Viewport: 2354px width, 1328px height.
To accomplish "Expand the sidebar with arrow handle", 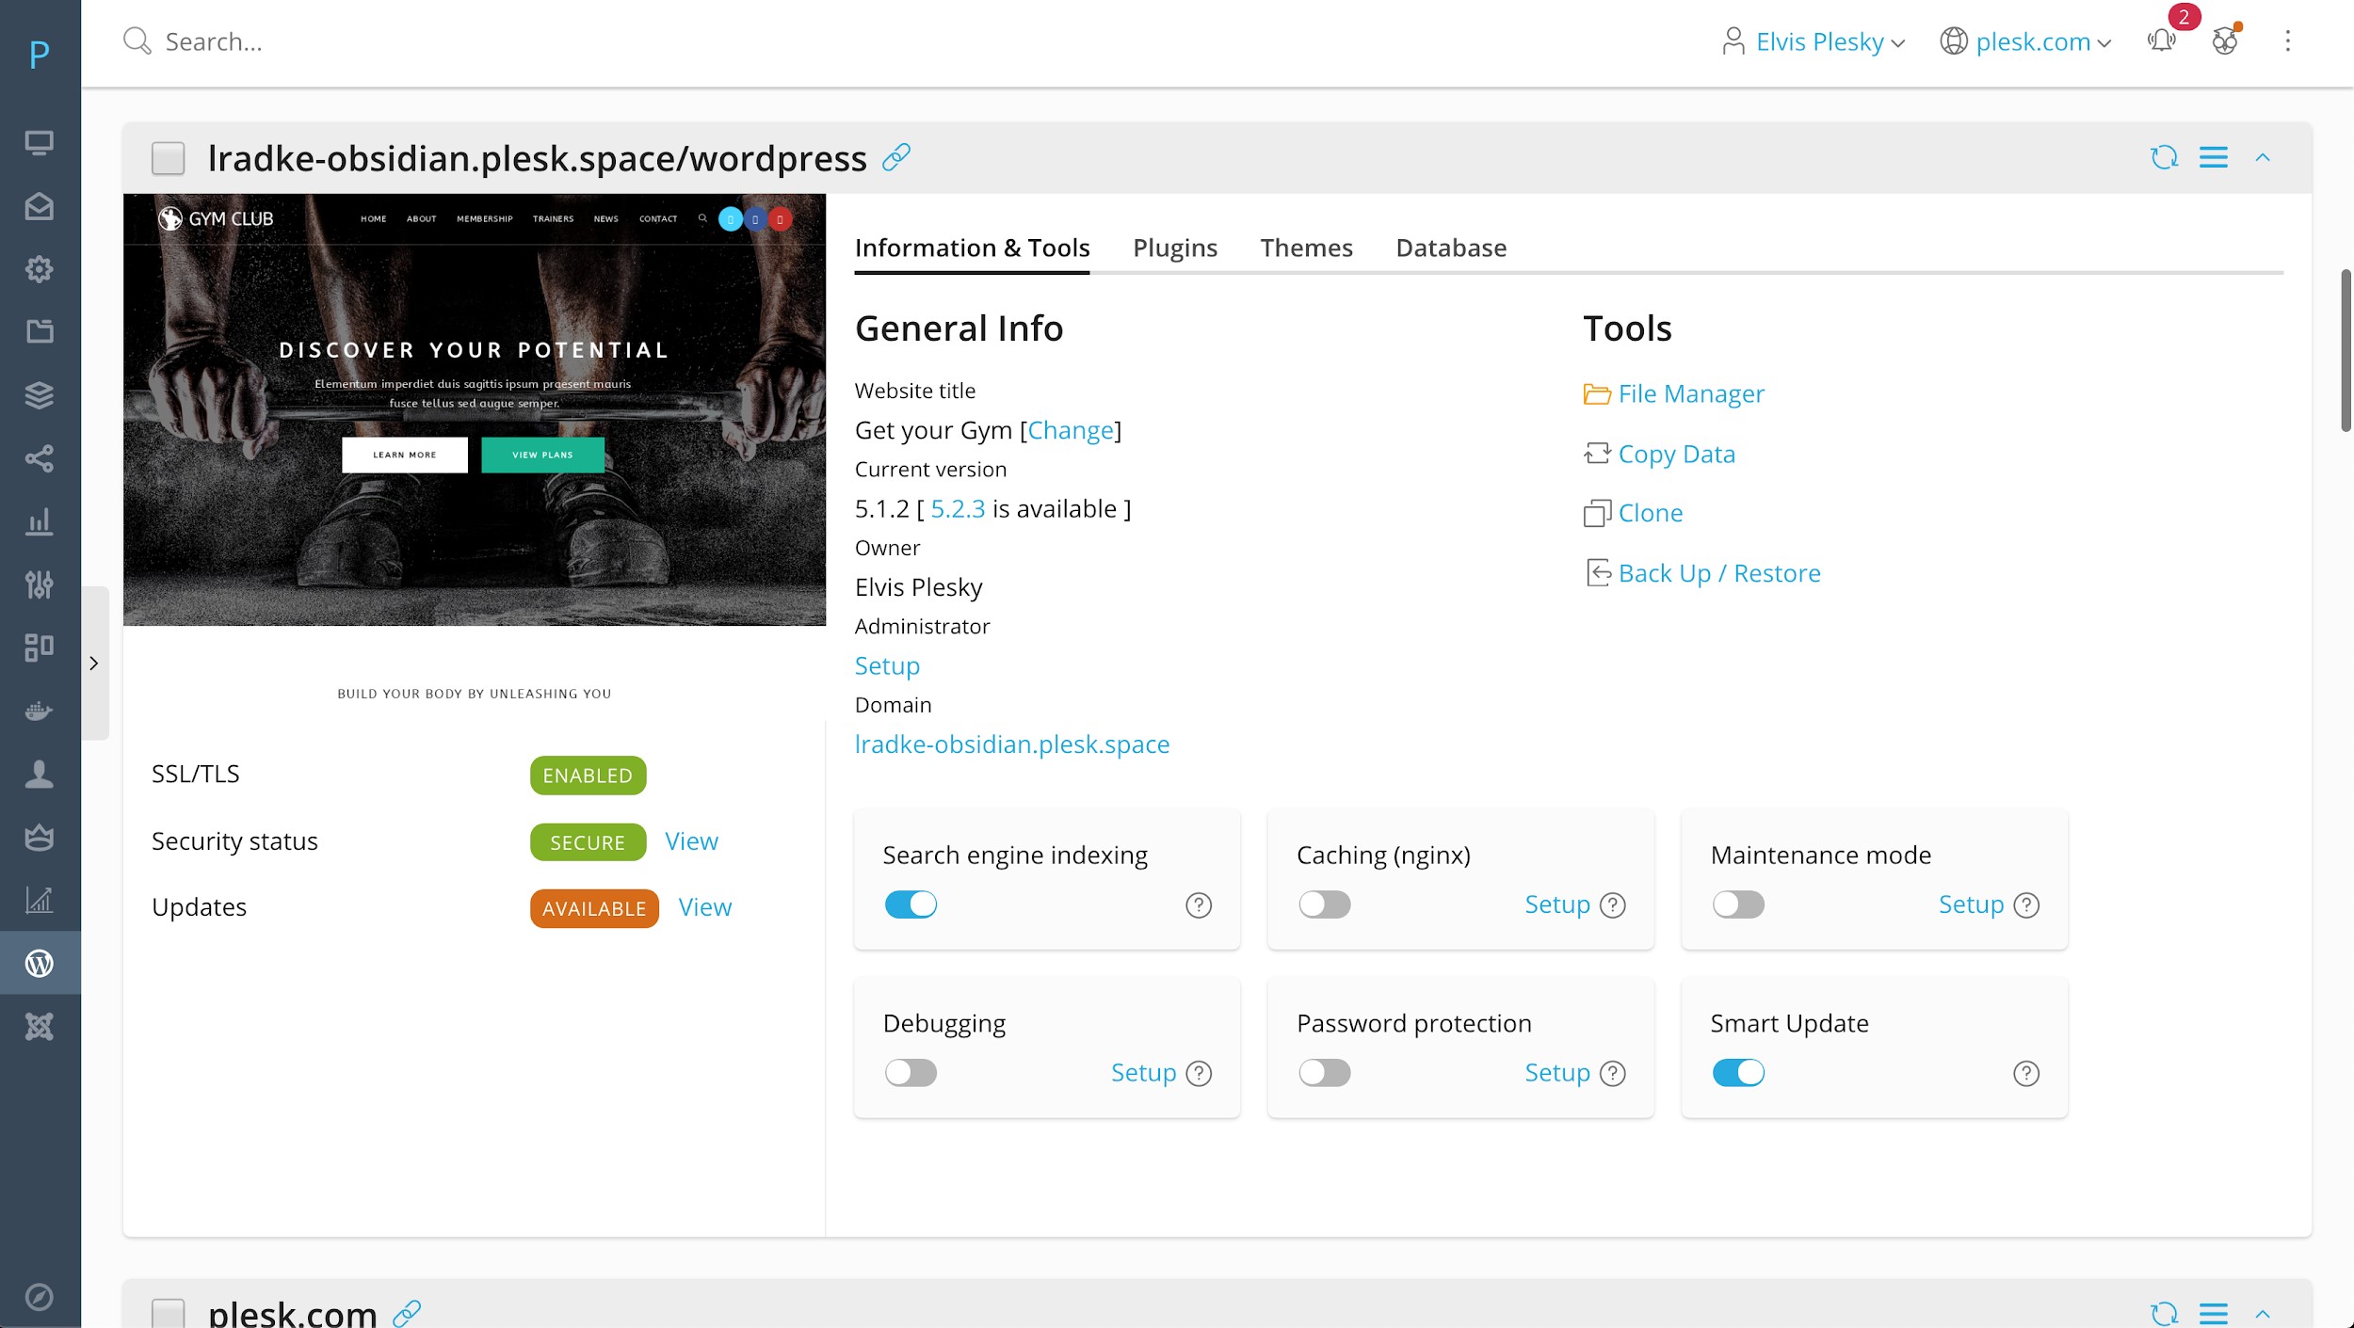I will (x=94, y=664).
